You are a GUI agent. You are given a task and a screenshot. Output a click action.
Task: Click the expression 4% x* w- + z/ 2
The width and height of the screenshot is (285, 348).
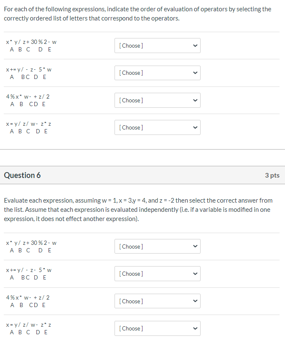(28, 96)
